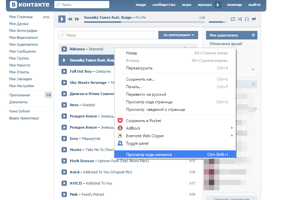This screenshot has height=200, width=289.
Task: Play Rihanna – Diamond track
Action: tap(64, 49)
